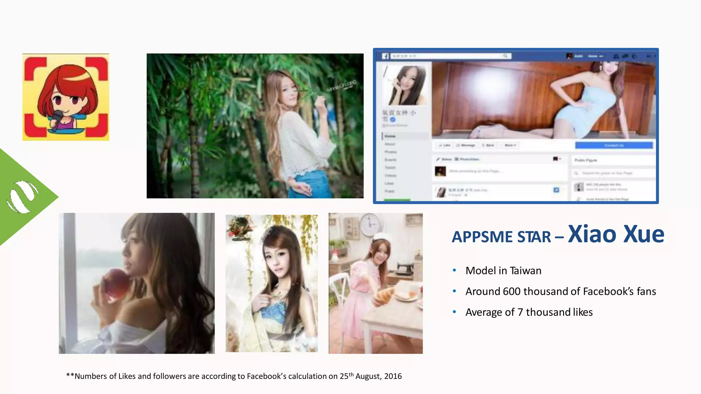701x394 pixels.
Task: Open the friend requests icon
Action: tap(616, 56)
